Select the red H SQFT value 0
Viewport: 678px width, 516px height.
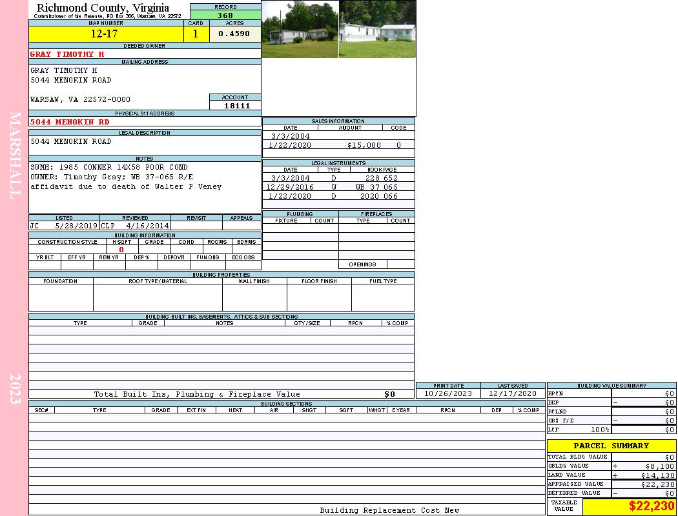[x=121, y=250]
